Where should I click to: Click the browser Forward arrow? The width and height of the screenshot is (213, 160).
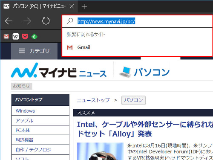click(27, 21)
